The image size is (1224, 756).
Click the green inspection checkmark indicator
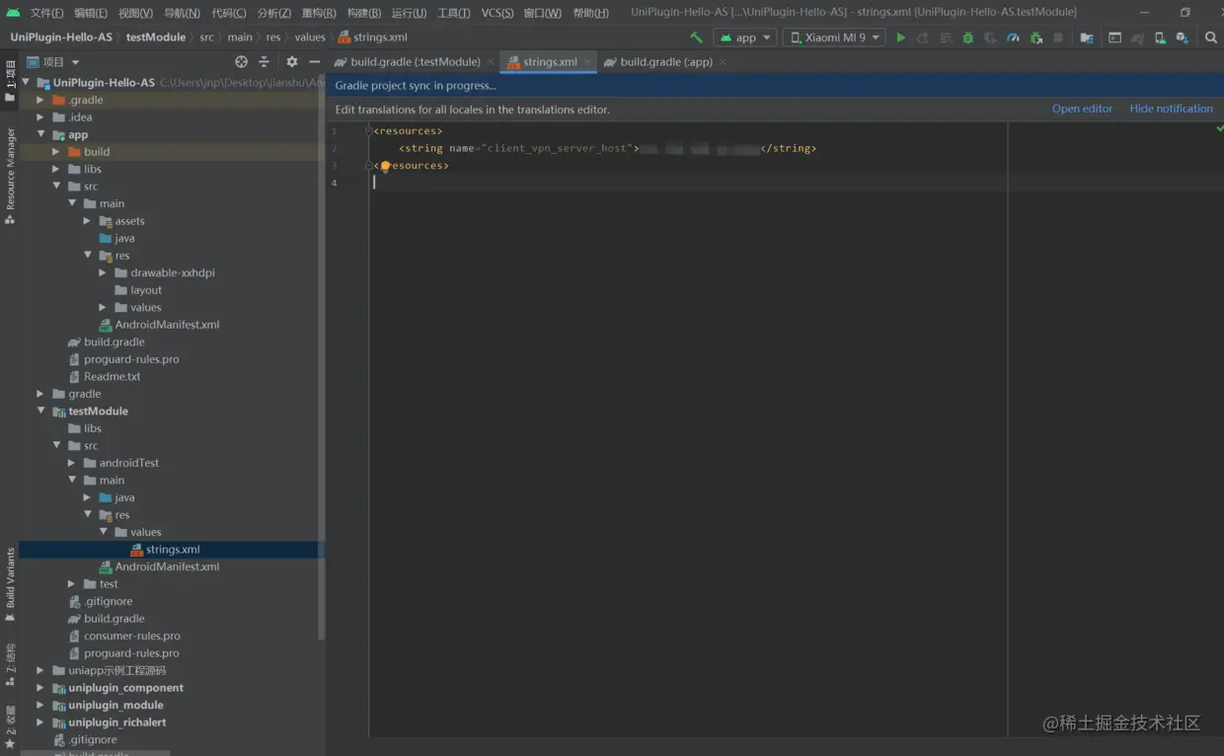(x=1219, y=128)
